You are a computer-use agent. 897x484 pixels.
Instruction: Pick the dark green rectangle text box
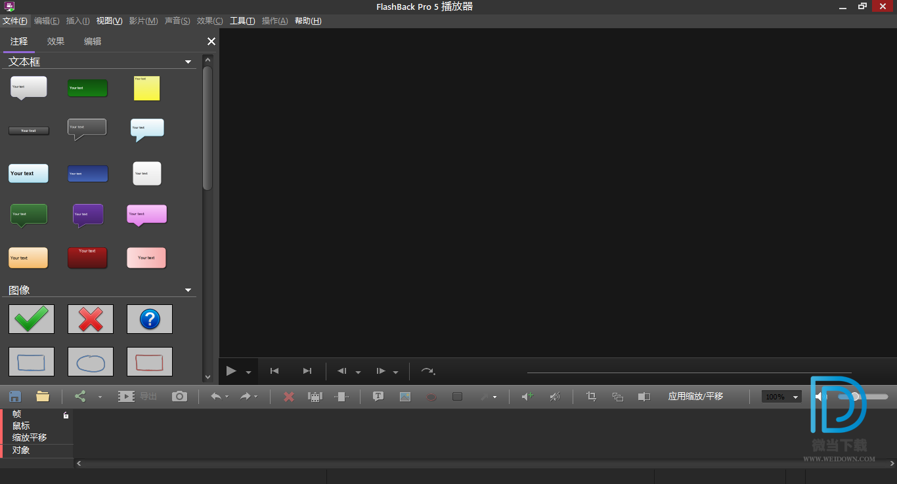coord(87,88)
